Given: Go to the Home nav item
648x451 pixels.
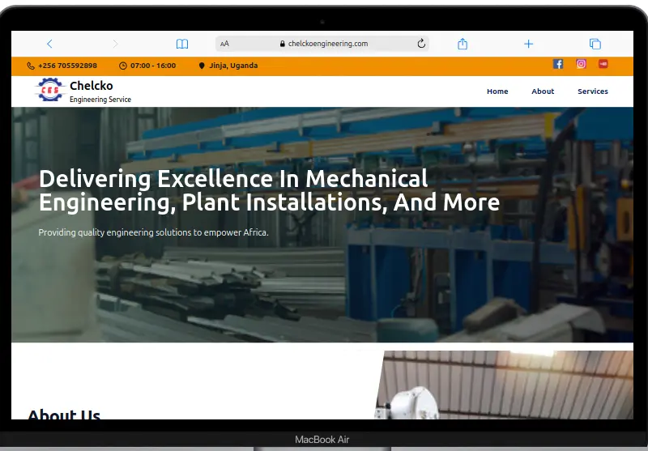Looking at the screenshot, I should point(497,91).
